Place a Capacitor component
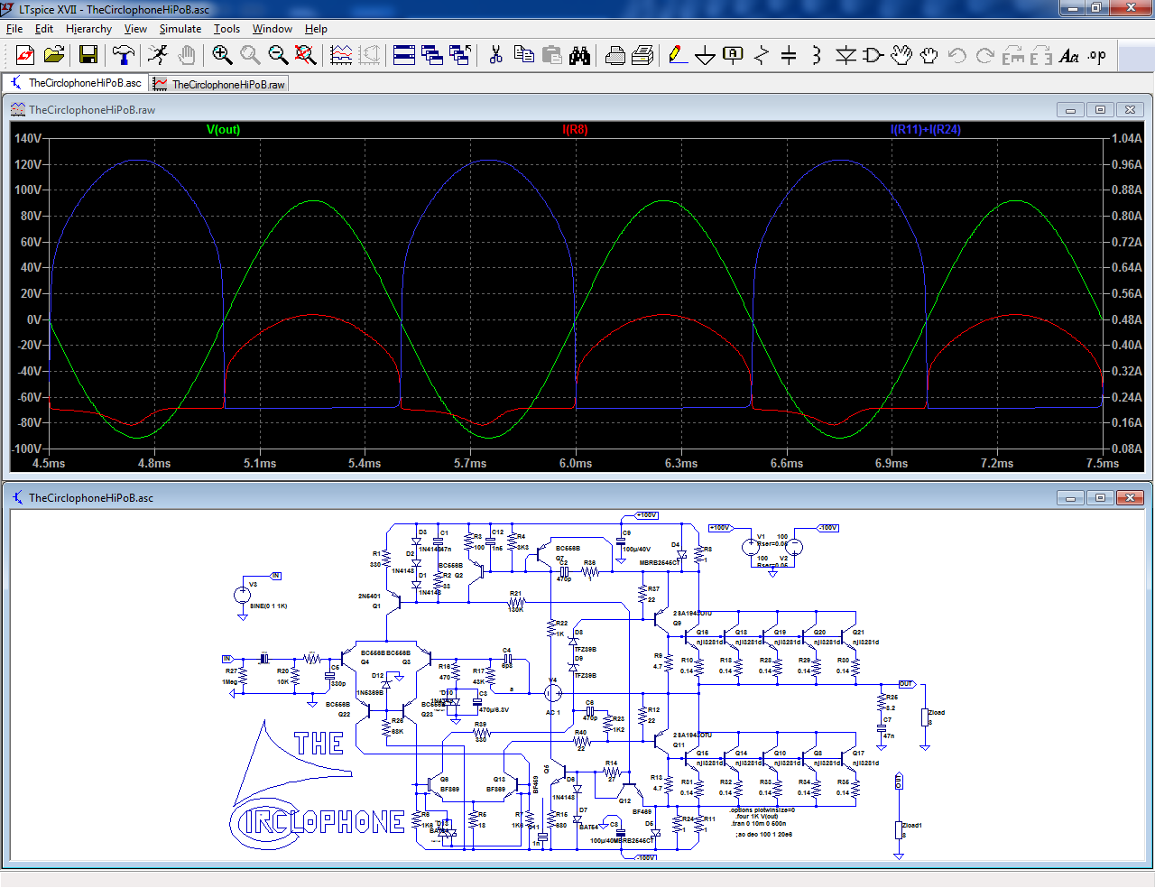This screenshot has width=1155, height=888. pos(789,56)
